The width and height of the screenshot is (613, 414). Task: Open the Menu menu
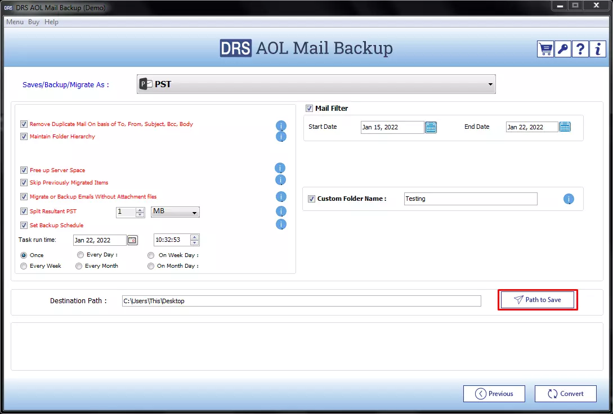click(15, 22)
